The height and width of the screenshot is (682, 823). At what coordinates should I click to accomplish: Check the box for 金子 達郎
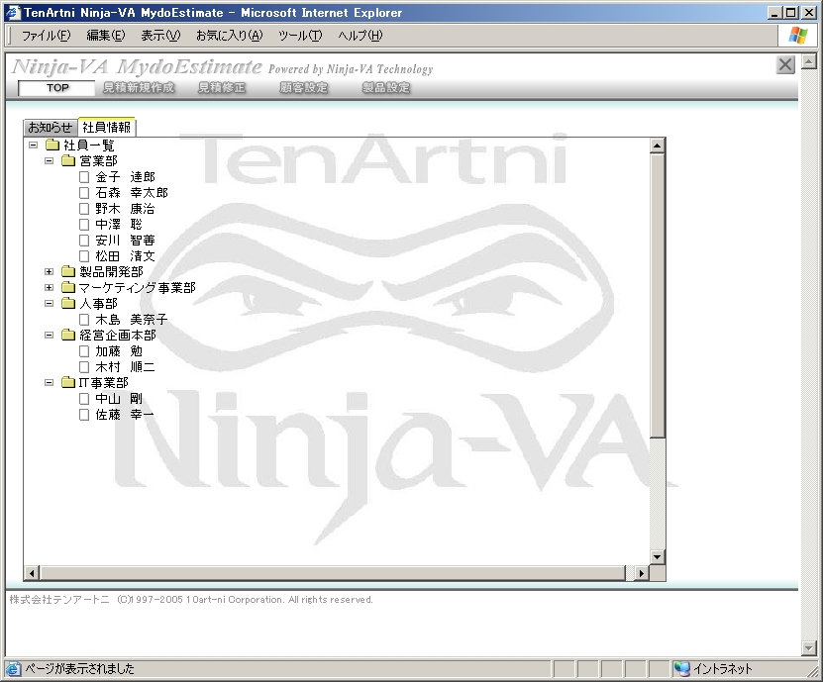coord(84,177)
